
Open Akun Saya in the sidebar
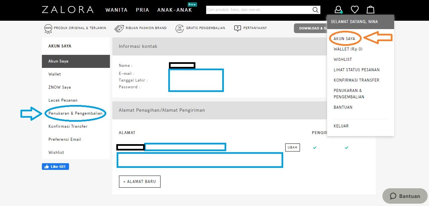tap(76, 61)
